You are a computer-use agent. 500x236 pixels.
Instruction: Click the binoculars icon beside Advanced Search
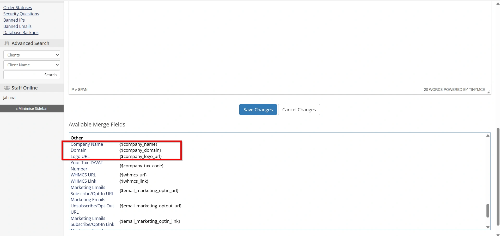tap(7, 43)
